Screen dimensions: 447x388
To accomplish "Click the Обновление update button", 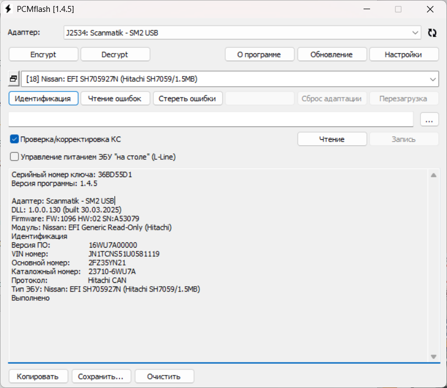I will pos(332,54).
